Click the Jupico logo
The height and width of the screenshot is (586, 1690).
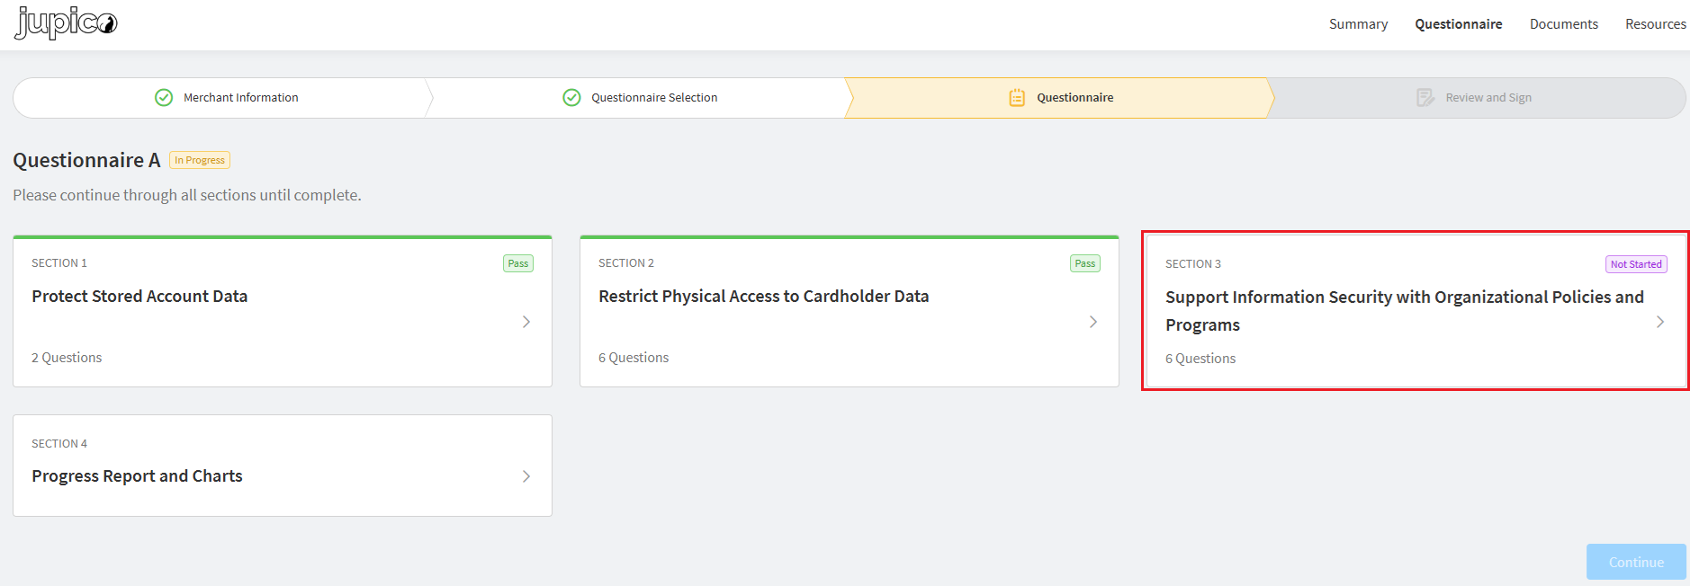click(66, 23)
